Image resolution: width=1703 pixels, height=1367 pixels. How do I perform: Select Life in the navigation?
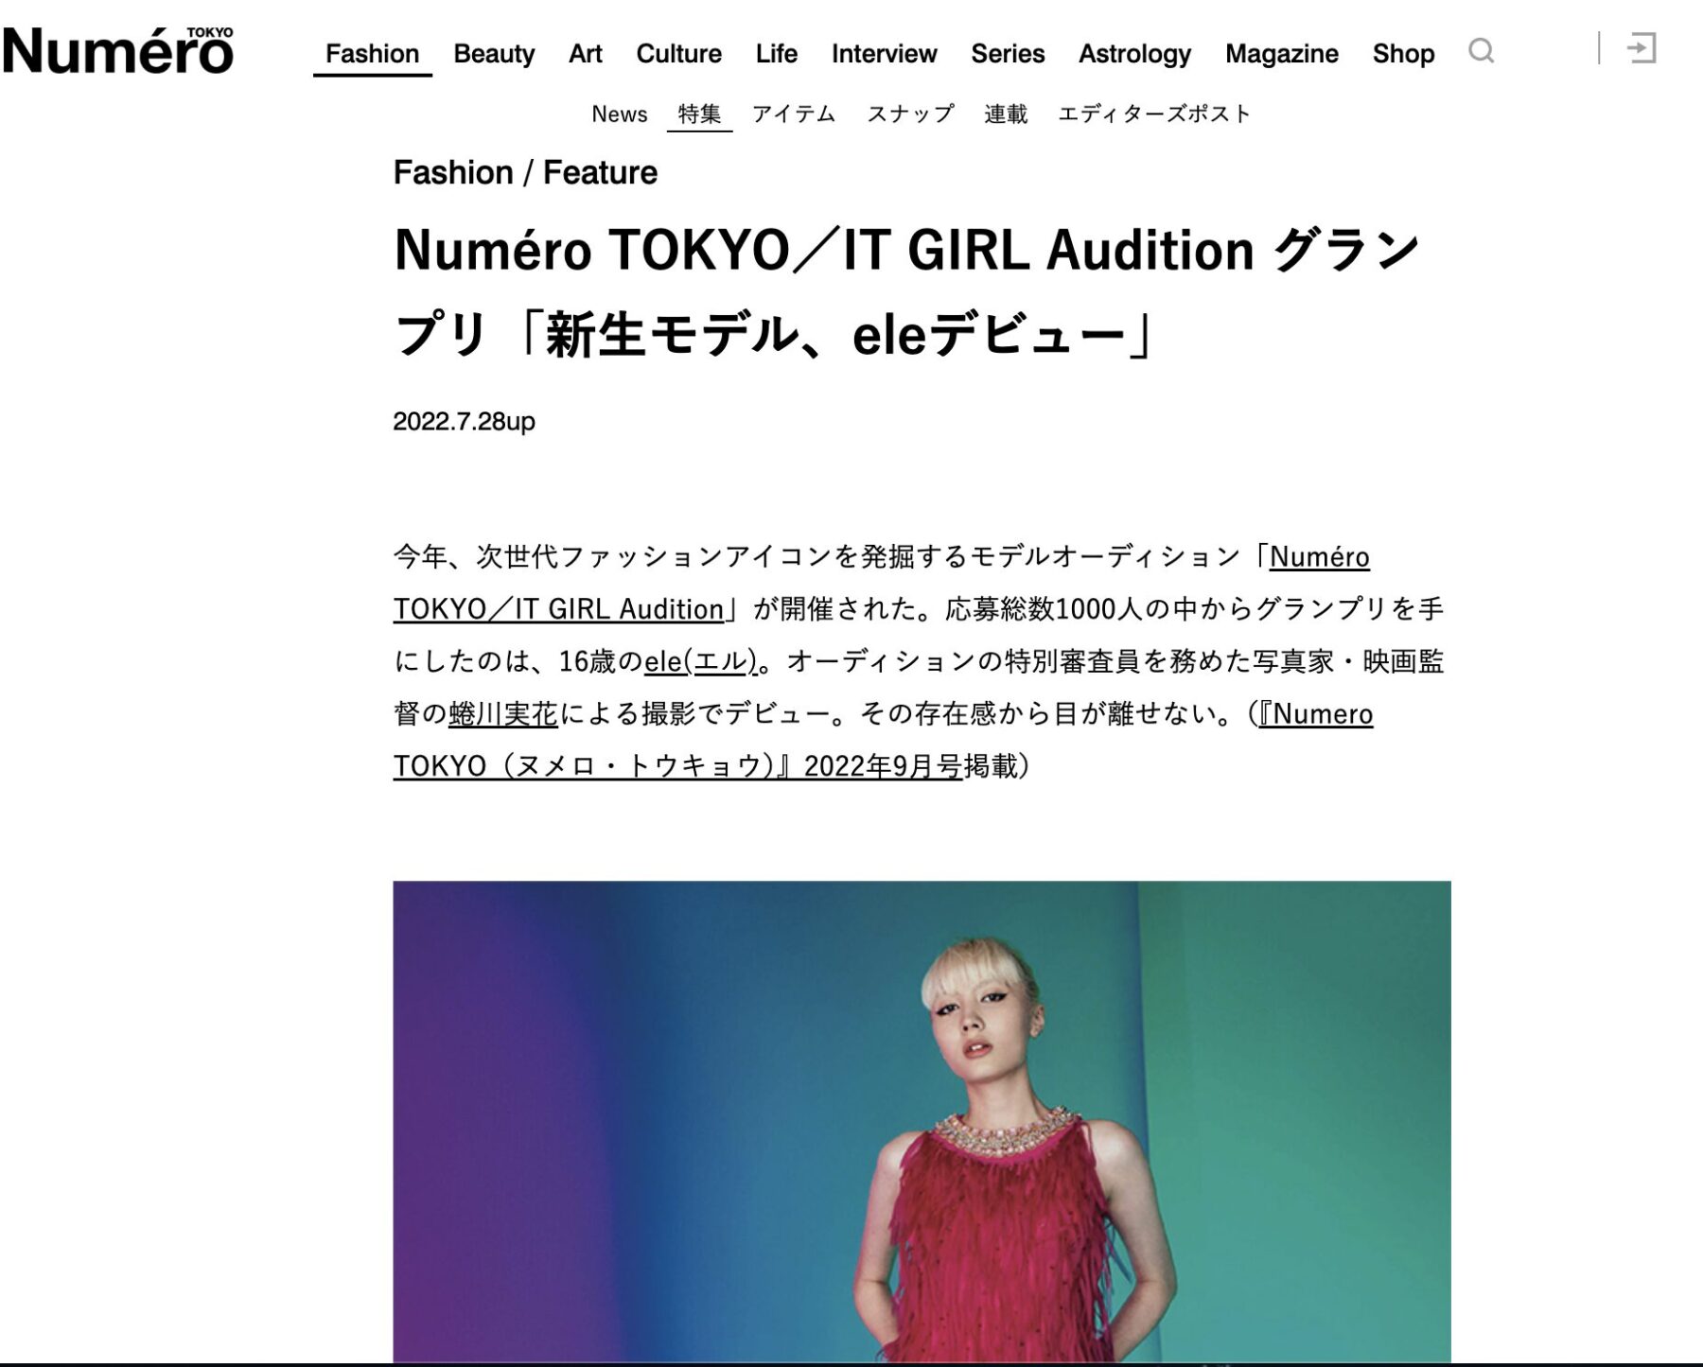click(776, 54)
